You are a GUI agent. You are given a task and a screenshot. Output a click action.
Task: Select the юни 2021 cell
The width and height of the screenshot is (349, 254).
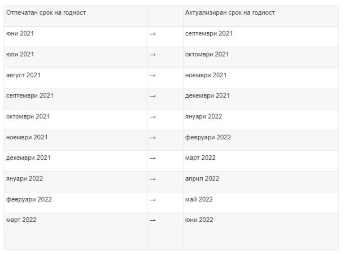tap(20, 34)
